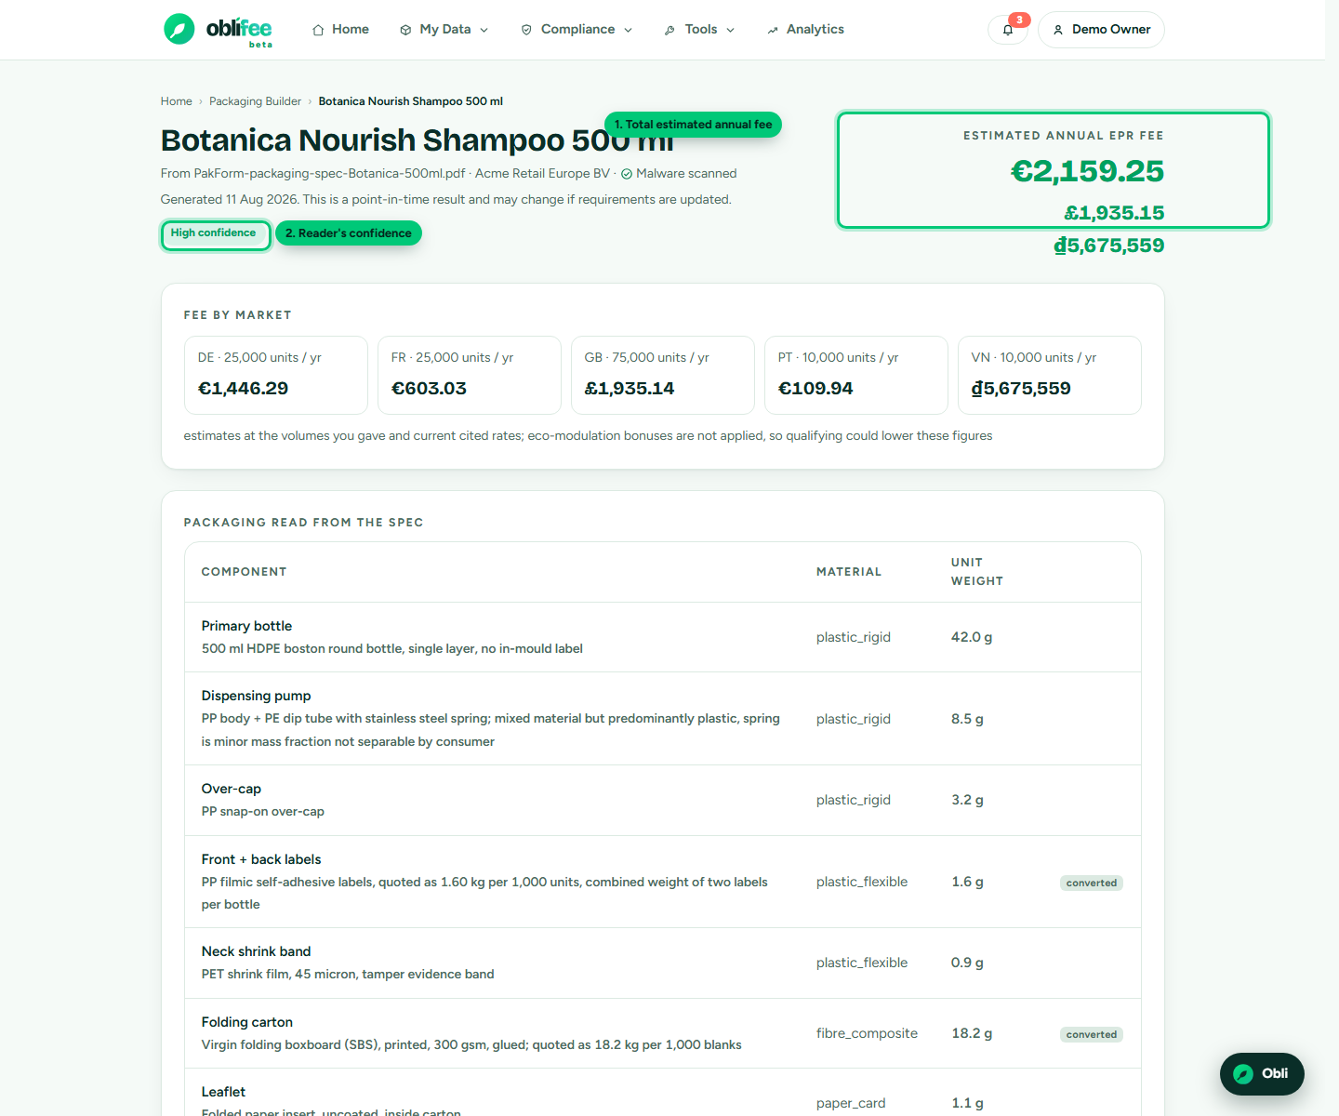Open the Demo Owner account button
The width and height of the screenshot is (1339, 1116).
1101,30
